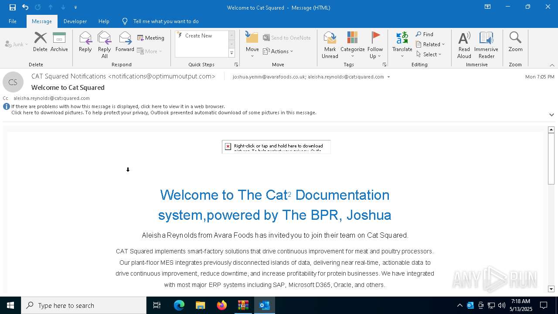Click the Cc aleisha.reynolds@catsquared.com address
The image size is (558, 314).
click(x=51, y=98)
